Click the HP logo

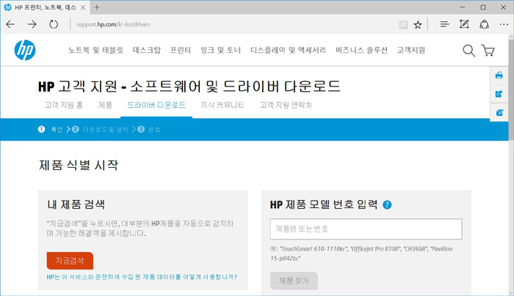click(25, 51)
